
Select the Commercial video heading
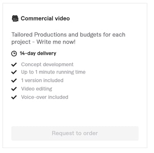click(x=45, y=19)
